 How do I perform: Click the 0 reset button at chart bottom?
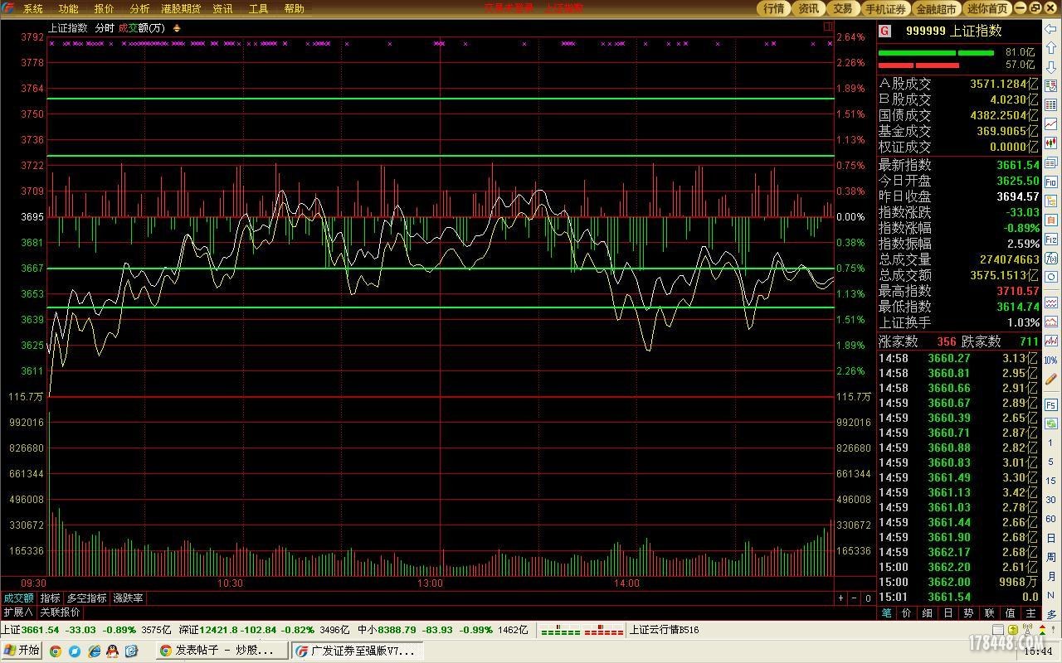coord(868,598)
